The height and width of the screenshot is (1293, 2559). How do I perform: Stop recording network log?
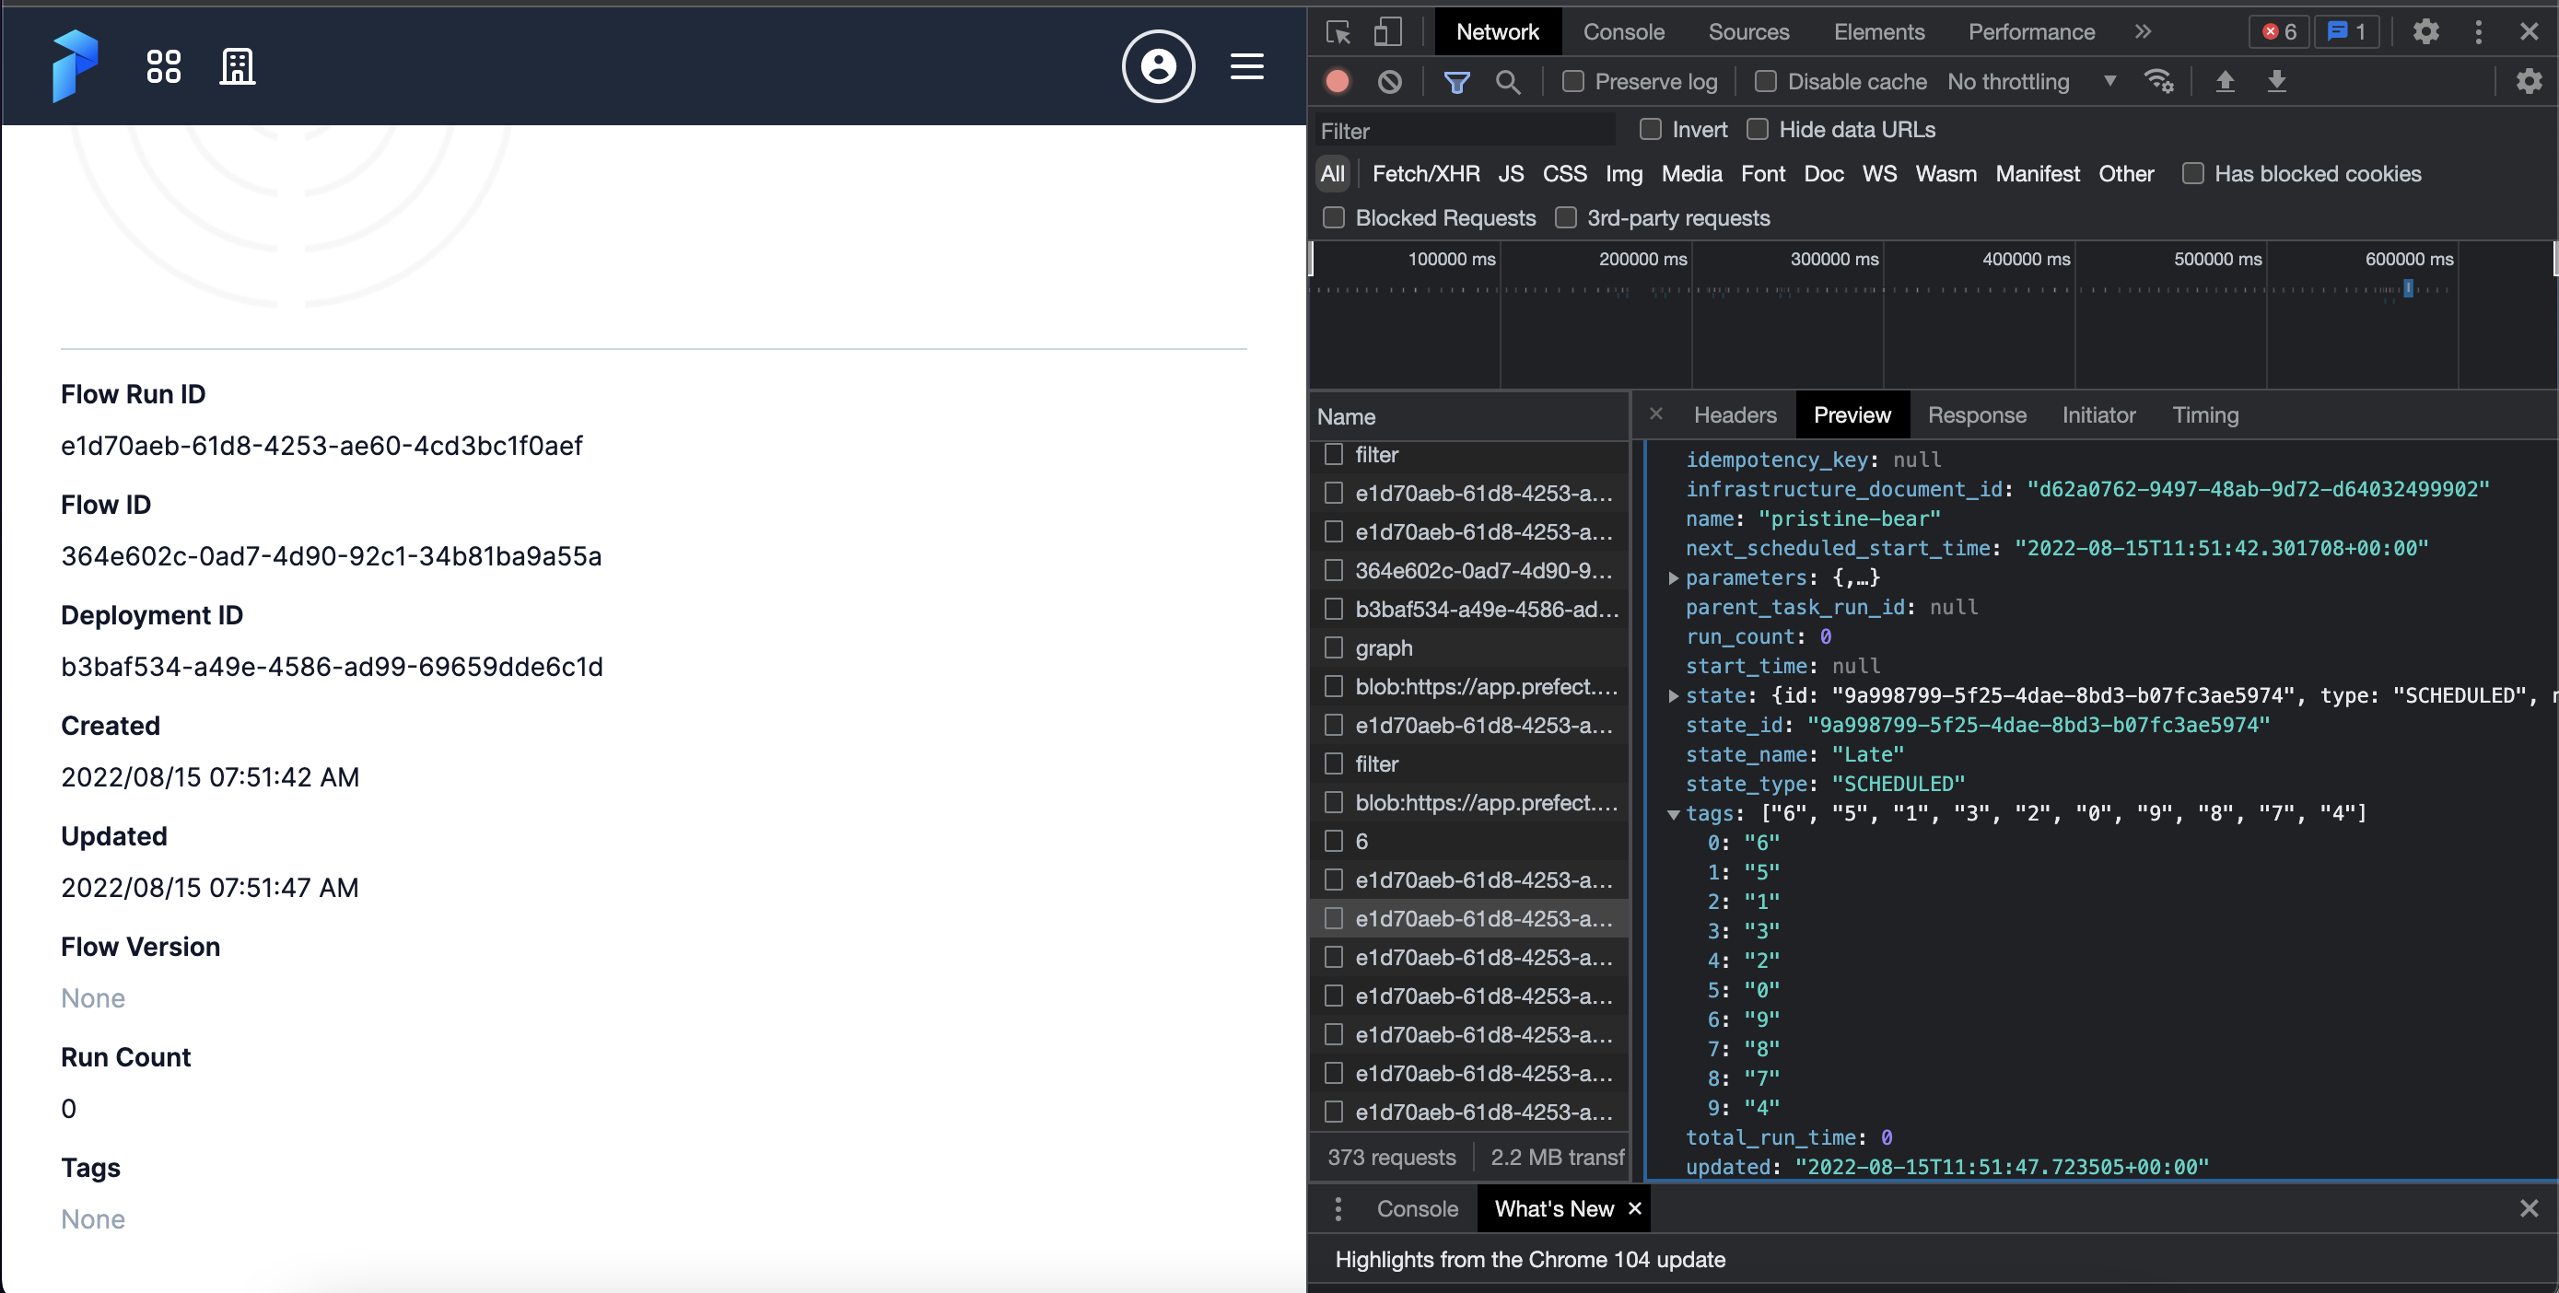pyautogui.click(x=1338, y=80)
